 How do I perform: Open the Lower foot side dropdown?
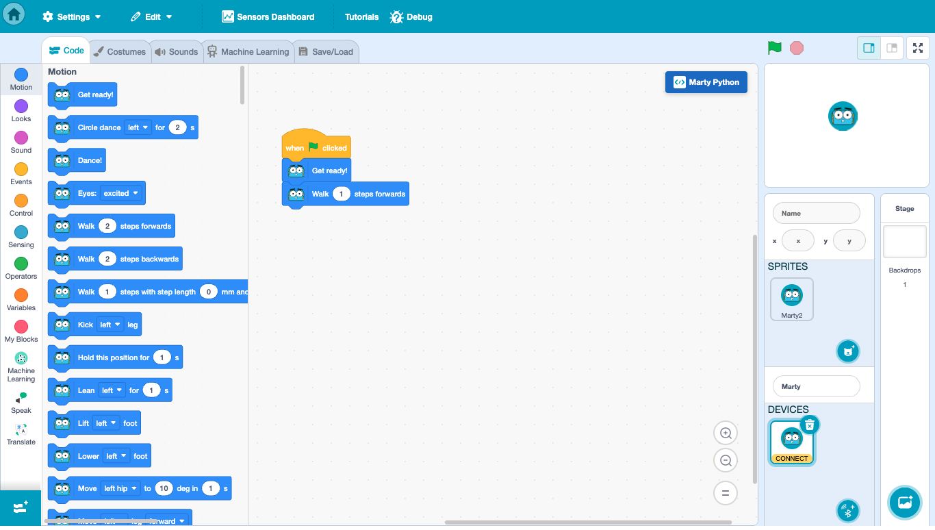pyautogui.click(x=116, y=456)
